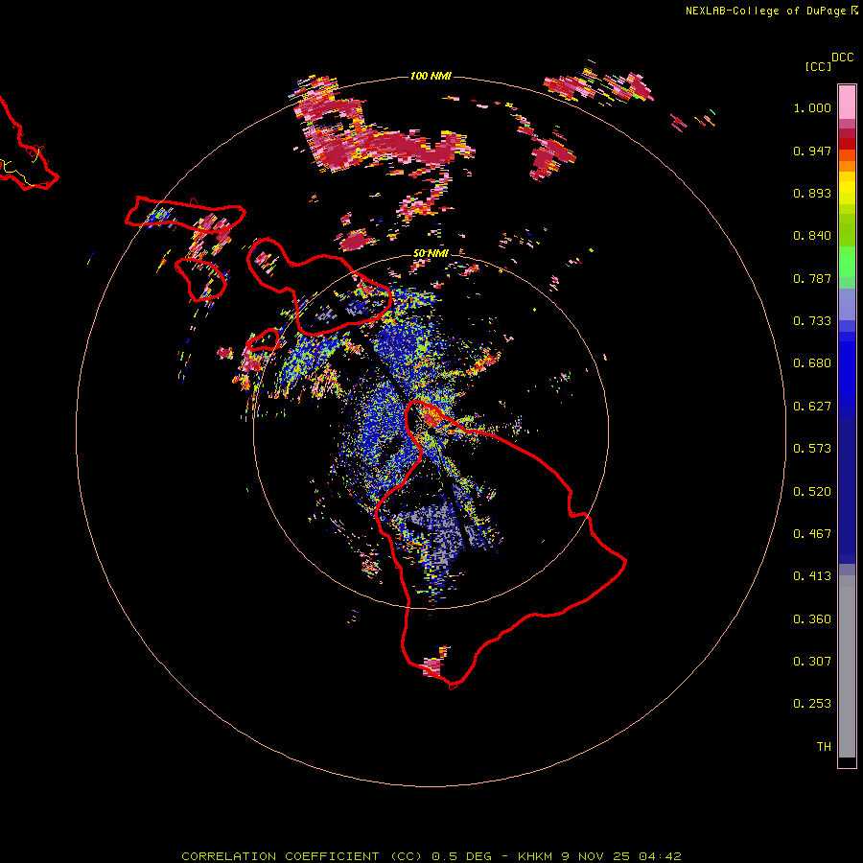This screenshot has width=863, height=863.
Task: Click the 0.520 color scale value
Action: point(812,492)
